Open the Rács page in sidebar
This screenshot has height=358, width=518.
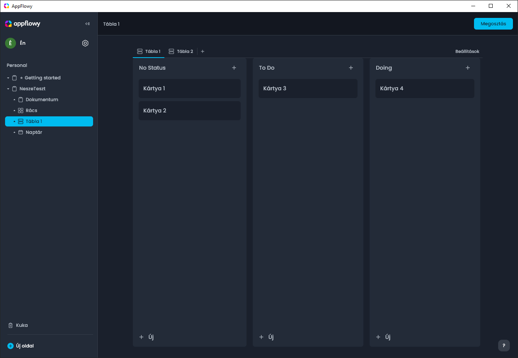49,111
